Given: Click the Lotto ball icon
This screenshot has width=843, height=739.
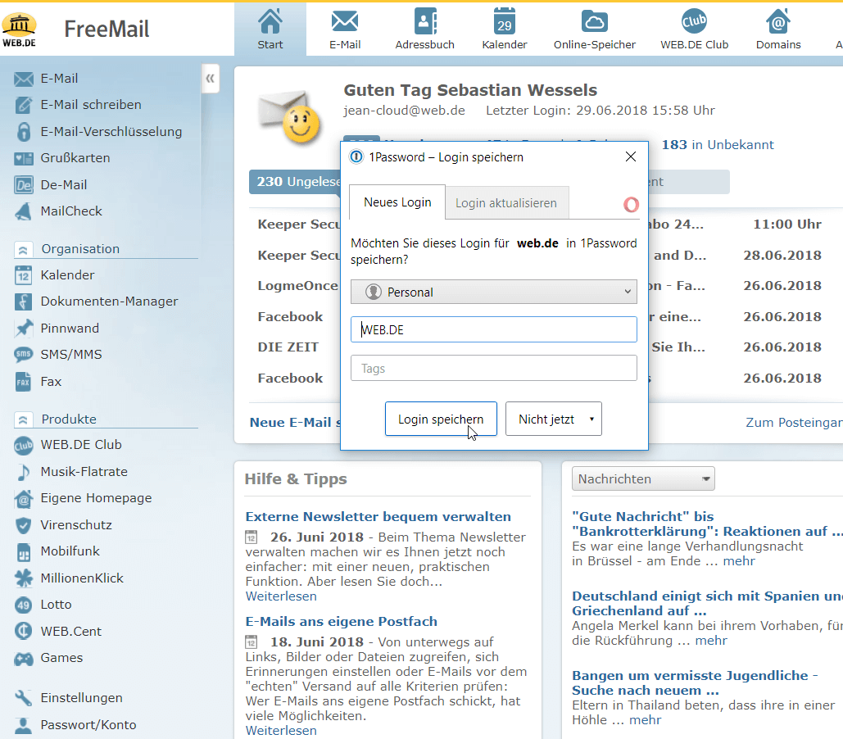Looking at the screenshot, I should 23,605.
